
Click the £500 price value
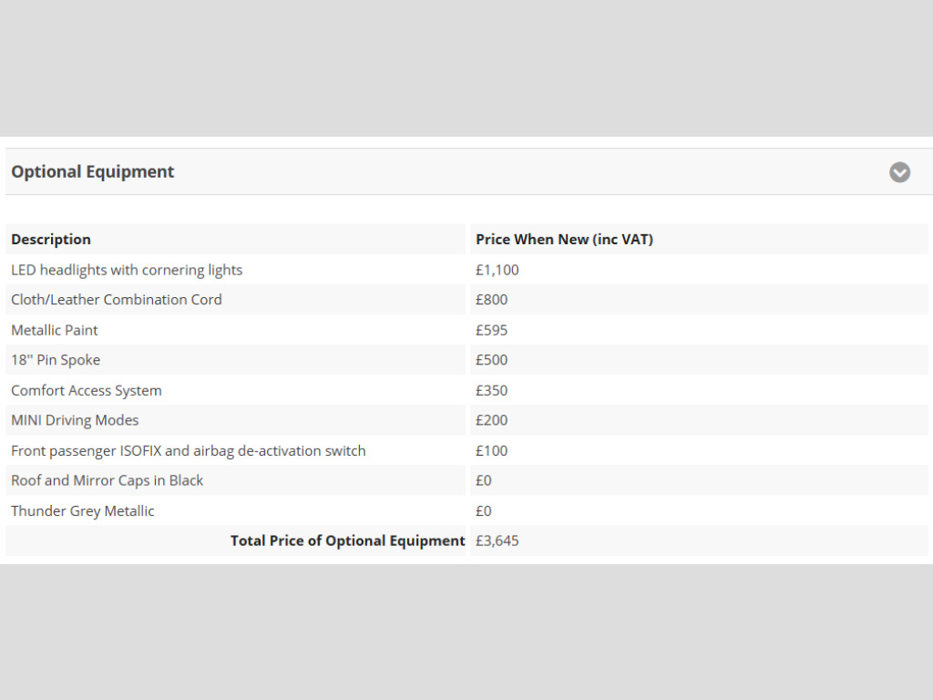491,360
